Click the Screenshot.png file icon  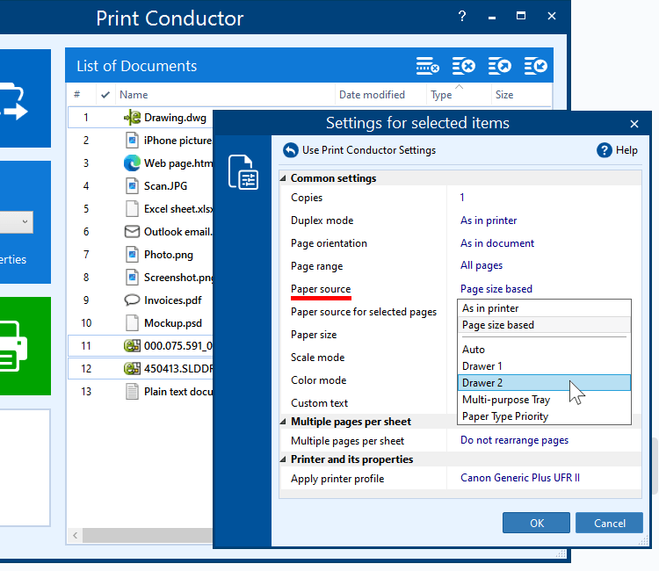[x=132, y=278]
